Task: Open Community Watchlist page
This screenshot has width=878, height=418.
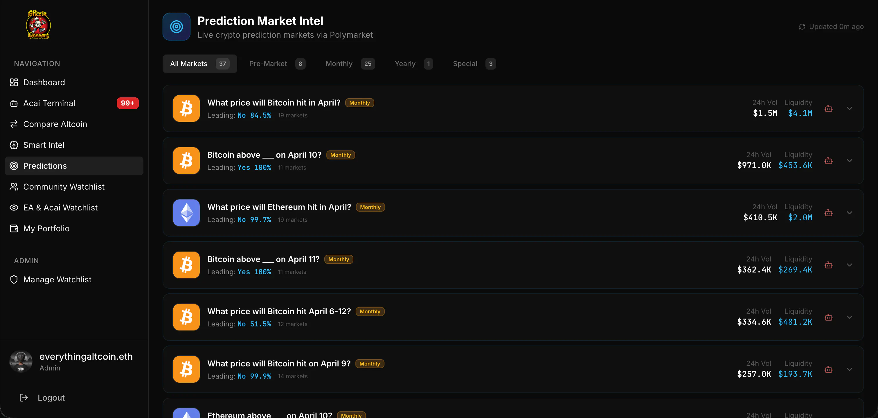Action: (74, 187)
